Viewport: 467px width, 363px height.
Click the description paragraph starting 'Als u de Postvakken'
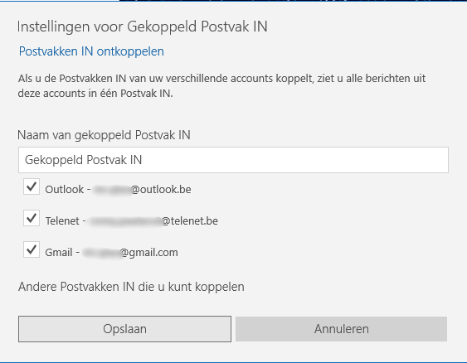click(221, 85)
